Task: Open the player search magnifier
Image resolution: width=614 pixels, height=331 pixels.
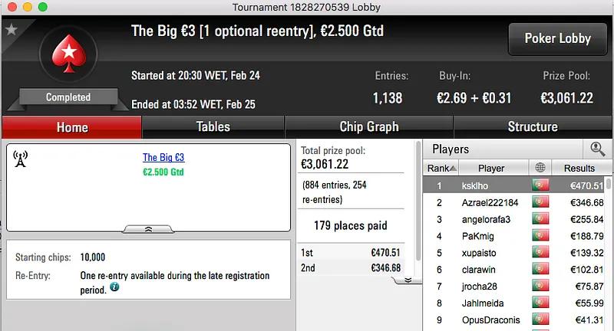Action: point(596,149)
